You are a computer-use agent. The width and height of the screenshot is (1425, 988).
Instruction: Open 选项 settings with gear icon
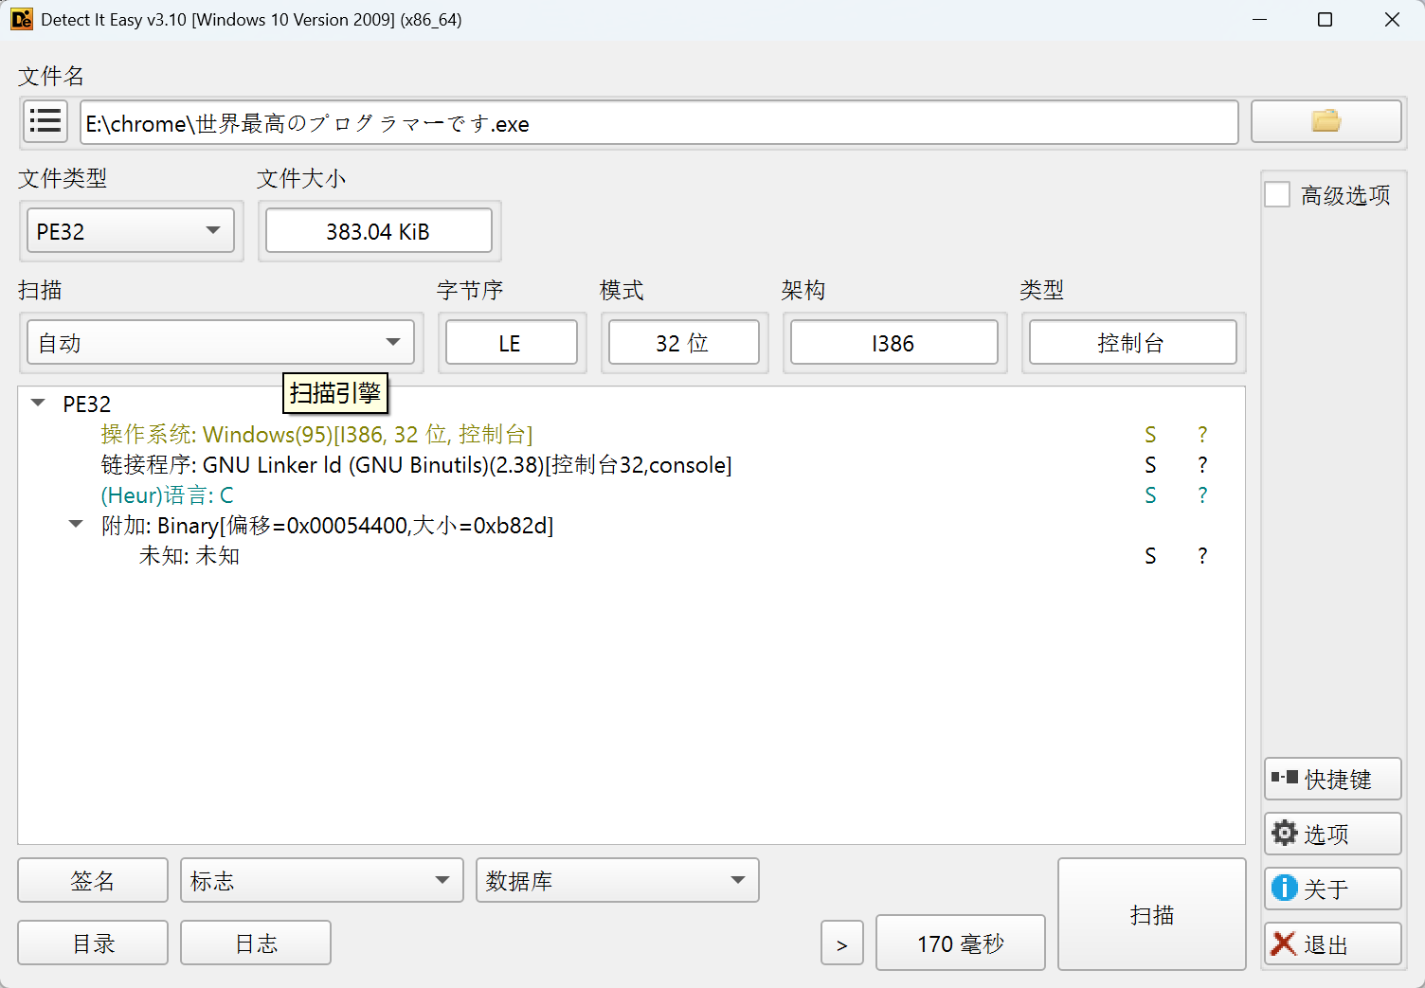(x=1332, y=834)
